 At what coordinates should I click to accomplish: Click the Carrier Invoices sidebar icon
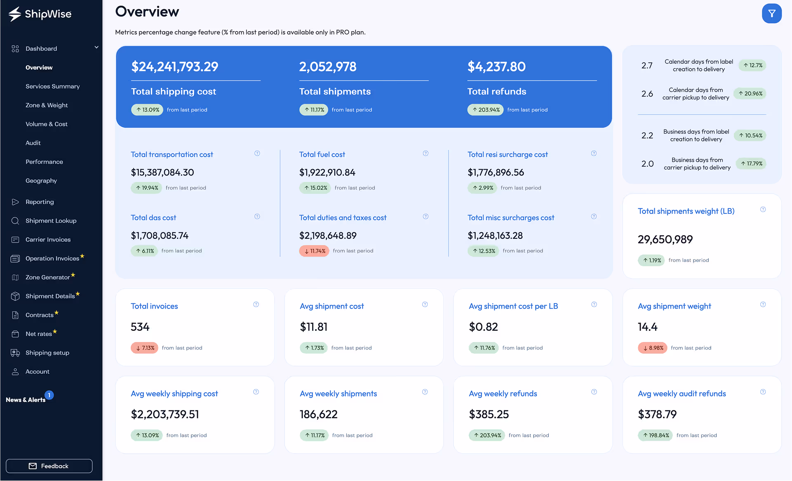pos(15,240)
